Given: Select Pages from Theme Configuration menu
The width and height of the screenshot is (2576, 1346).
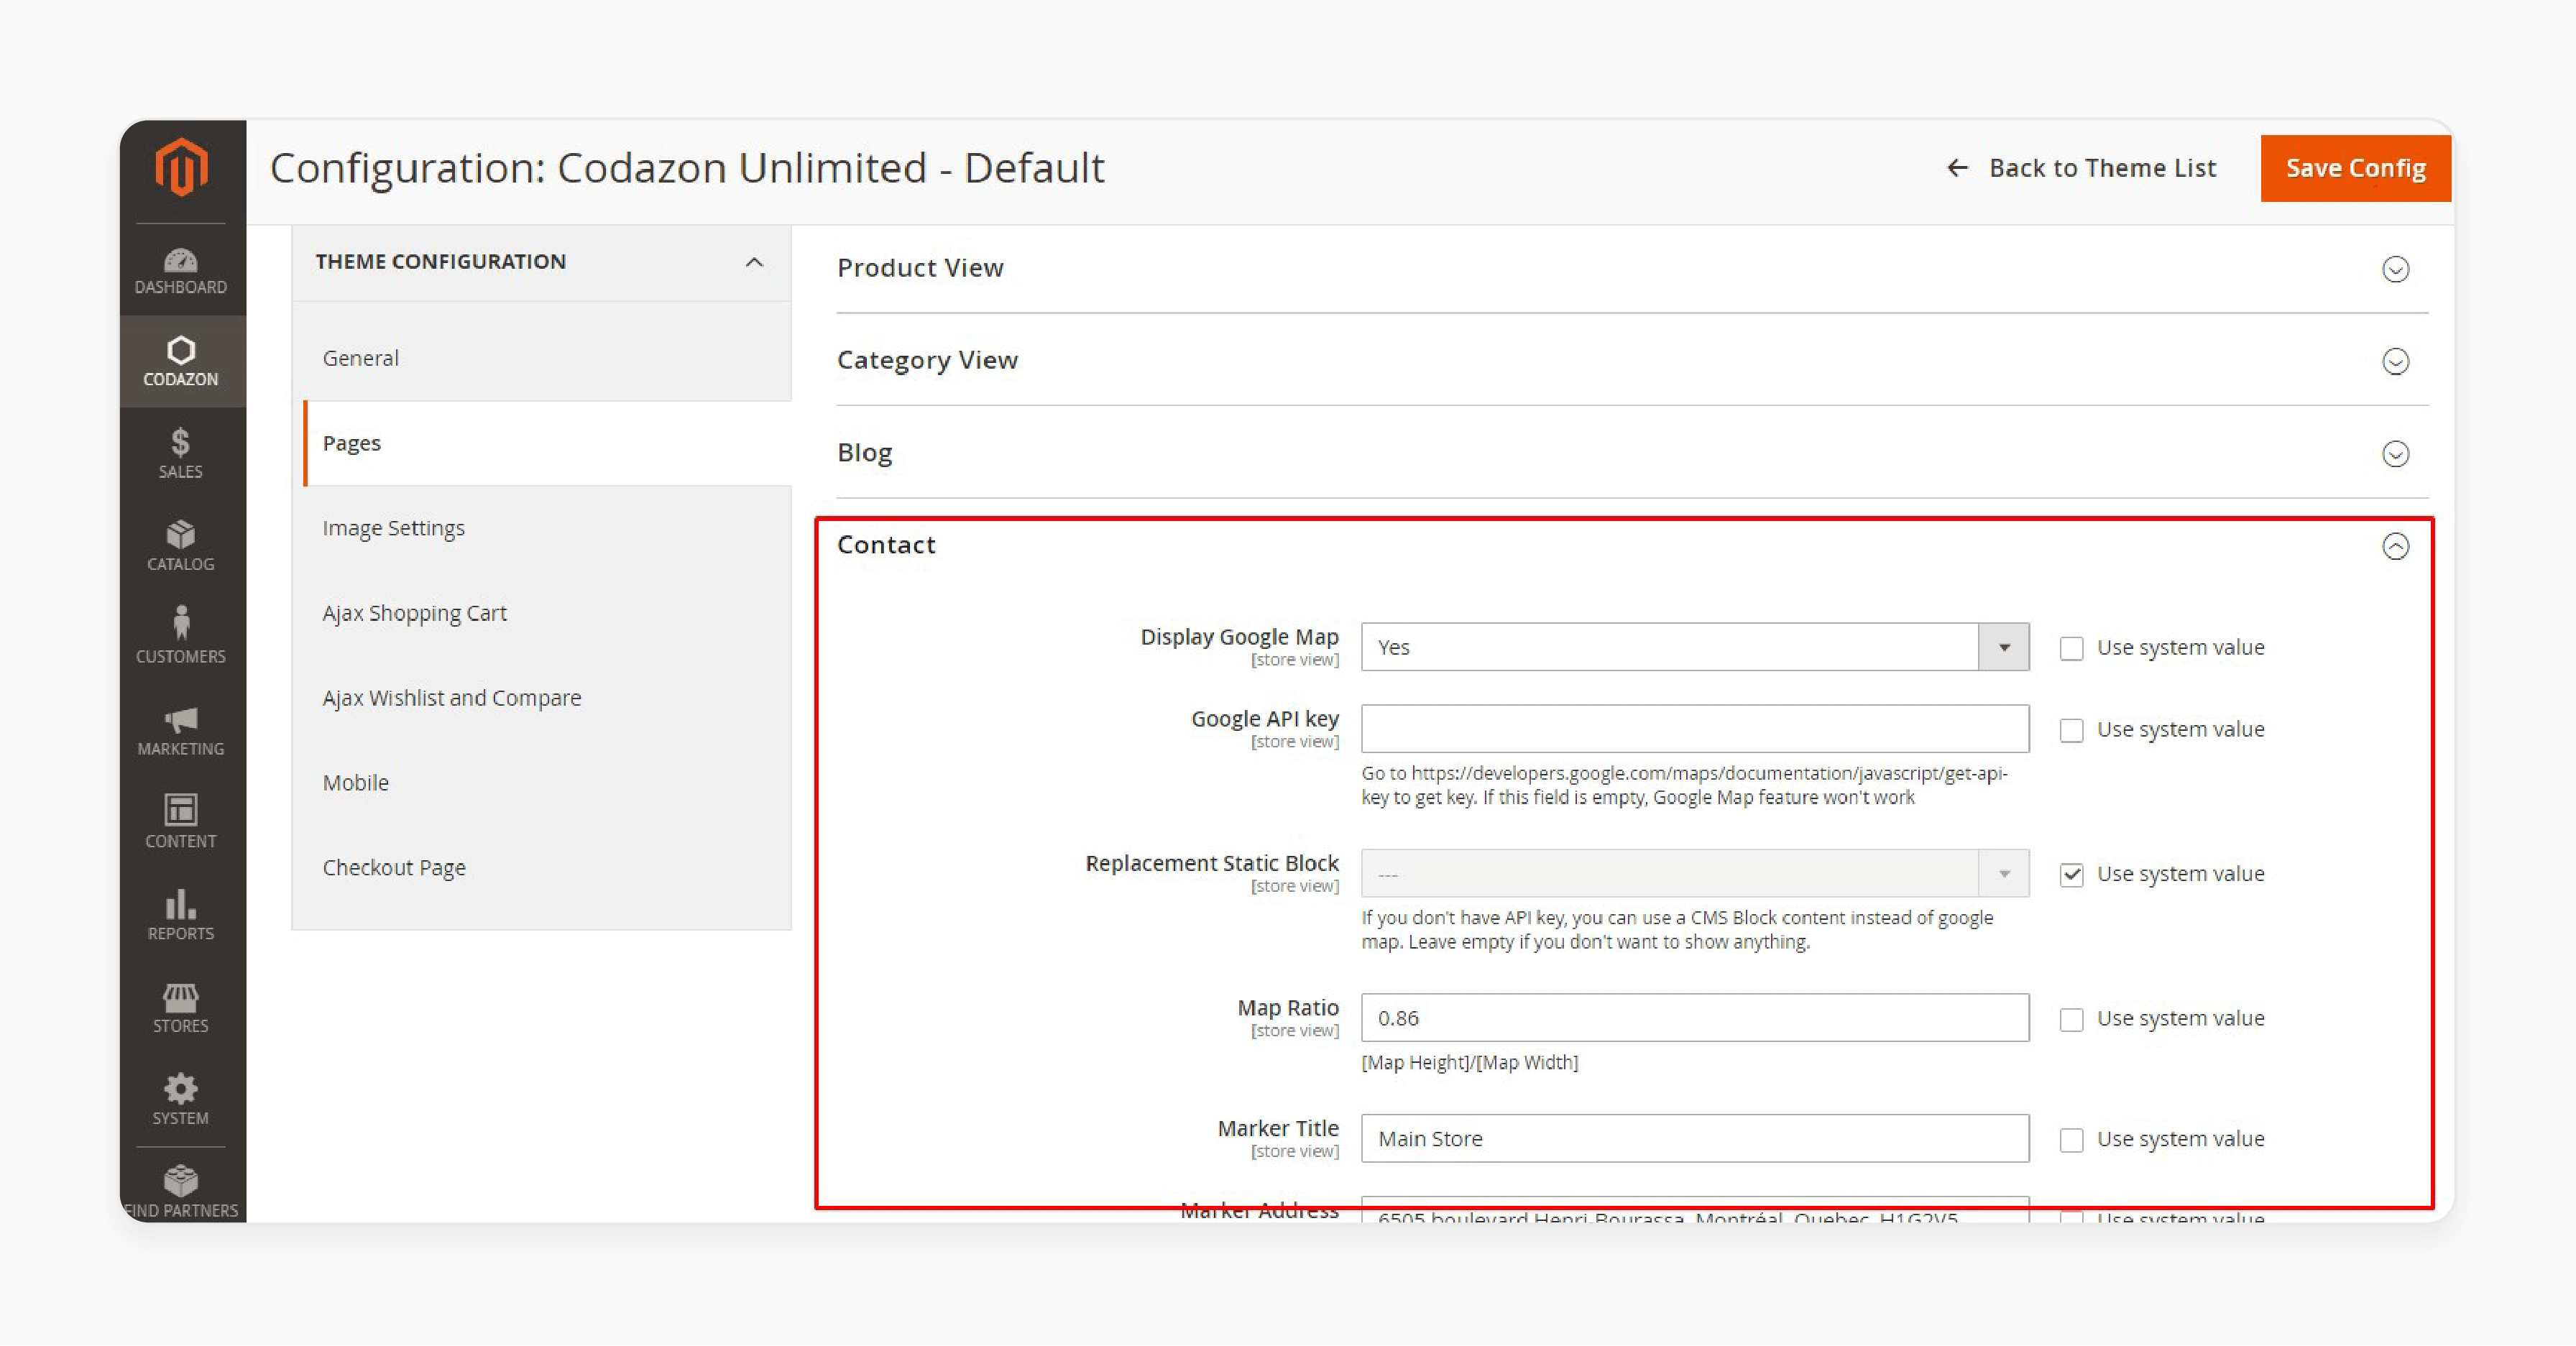Looking at the screenshot, I should 349,441.
